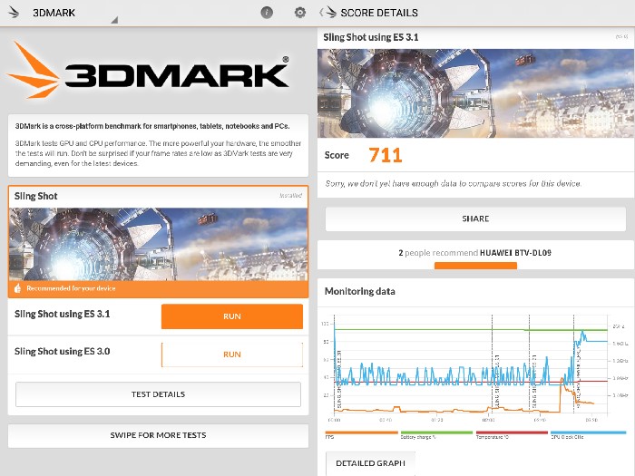Open the 3DMARK title dropdown triangle
The image size is (635, 476).
(x=114, y=20)
